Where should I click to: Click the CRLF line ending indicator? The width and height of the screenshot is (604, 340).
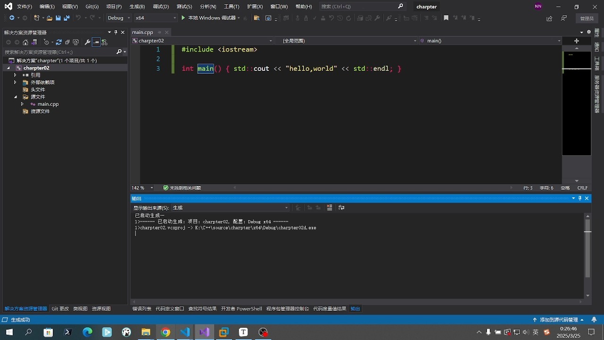click(582, 188)
